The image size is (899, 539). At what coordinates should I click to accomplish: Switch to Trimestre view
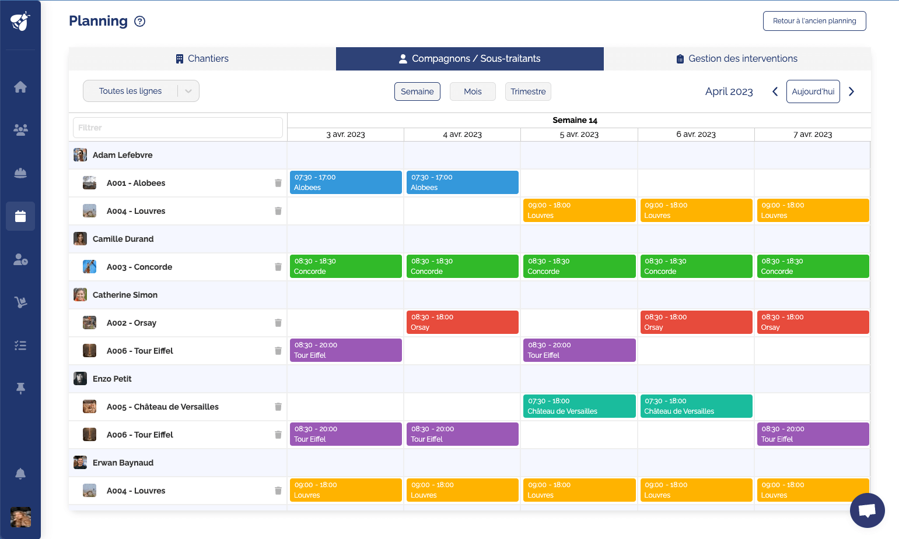(528, 91)
